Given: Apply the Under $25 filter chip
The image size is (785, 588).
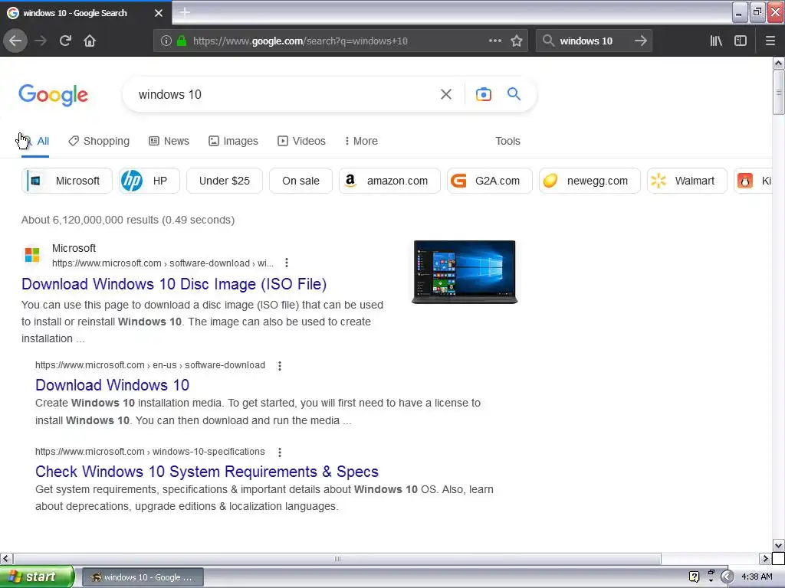Looking at the screenshot, I should [225, 181].
